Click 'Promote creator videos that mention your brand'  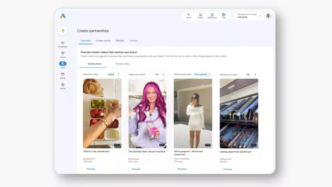(109, 52)
